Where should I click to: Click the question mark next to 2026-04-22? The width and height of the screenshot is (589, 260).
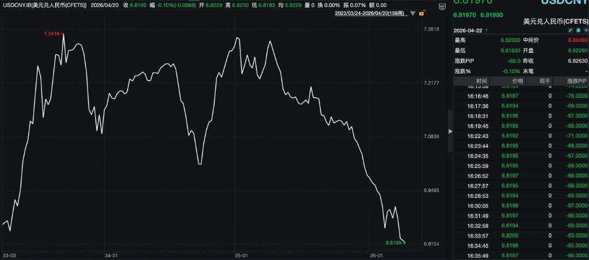pyautogui.click(x=486, y=31)
